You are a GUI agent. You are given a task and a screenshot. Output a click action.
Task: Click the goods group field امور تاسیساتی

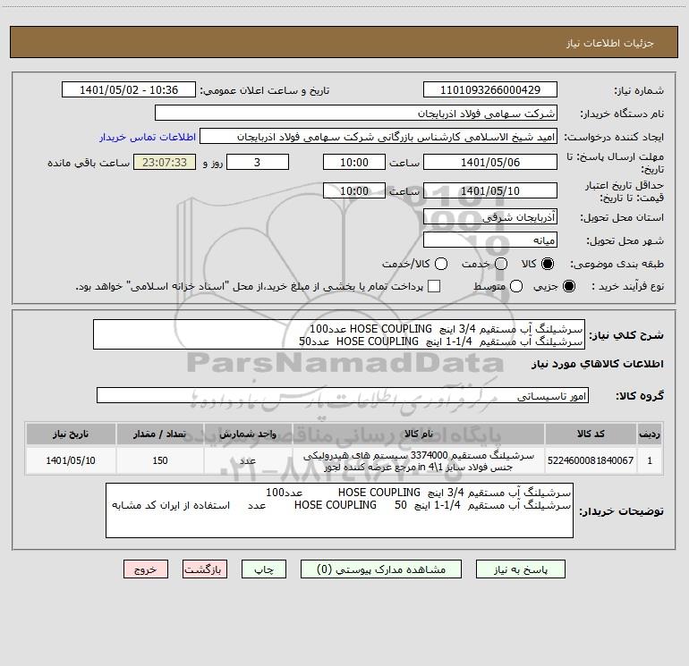click(x=343, y=395)
